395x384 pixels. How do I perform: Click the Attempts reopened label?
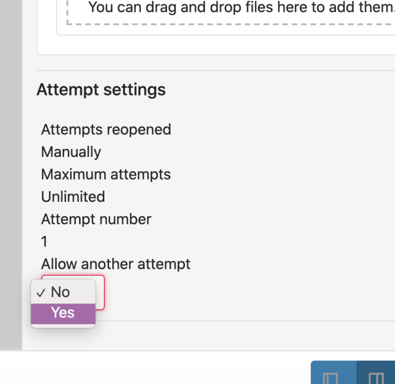[106, 129]
